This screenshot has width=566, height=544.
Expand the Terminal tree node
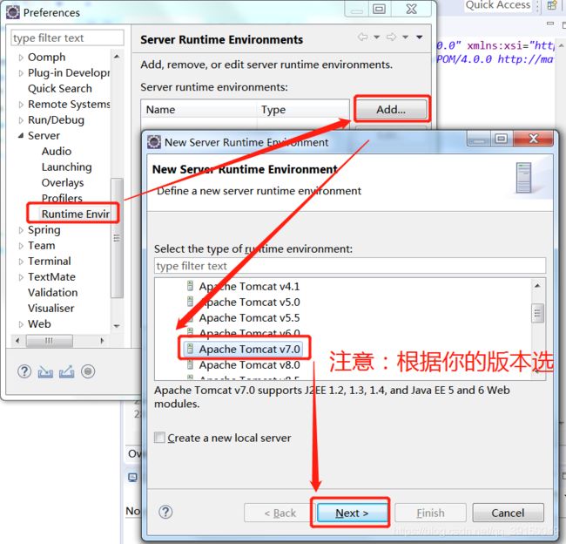click(x=21, y=262)
